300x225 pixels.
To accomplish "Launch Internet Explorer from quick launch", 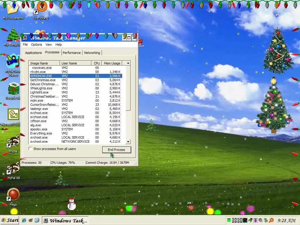I will [x=24, y=220].
